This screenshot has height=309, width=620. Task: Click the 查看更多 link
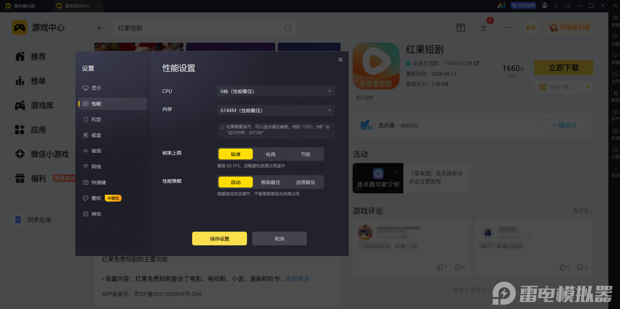pos(297,279)
